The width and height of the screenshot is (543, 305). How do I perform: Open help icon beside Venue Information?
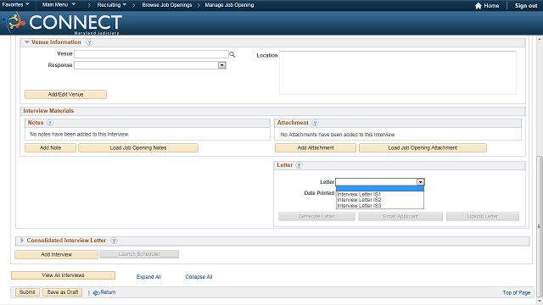tap(89, 42)
